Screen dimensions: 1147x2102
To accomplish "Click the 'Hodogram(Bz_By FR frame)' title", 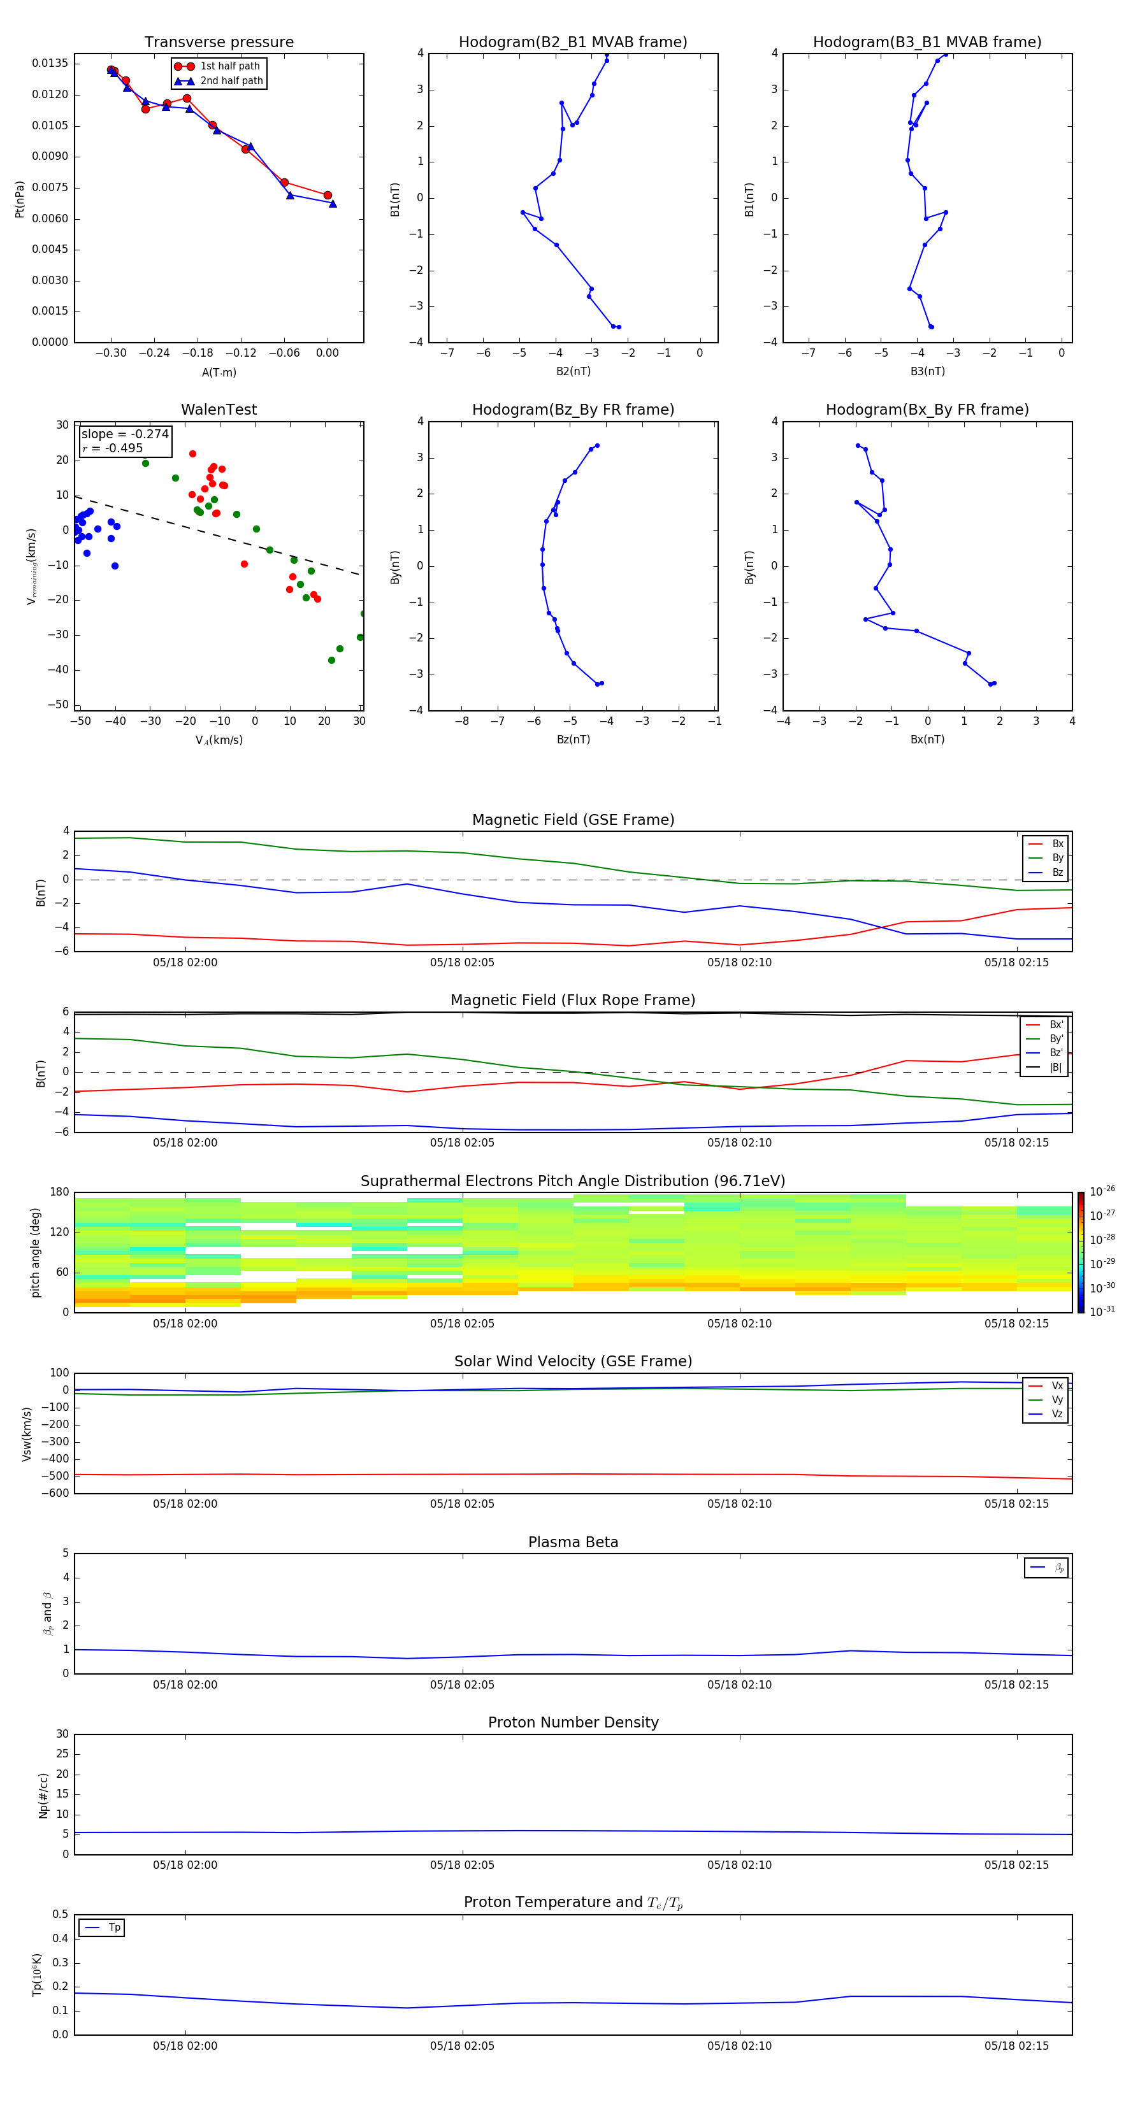I will pos(573,410).
